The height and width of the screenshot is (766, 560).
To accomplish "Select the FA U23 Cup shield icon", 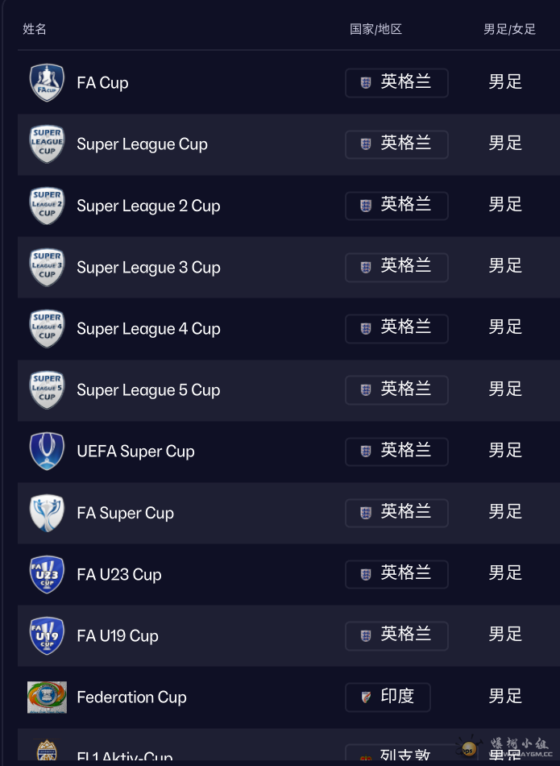I will tap(47, 574).
